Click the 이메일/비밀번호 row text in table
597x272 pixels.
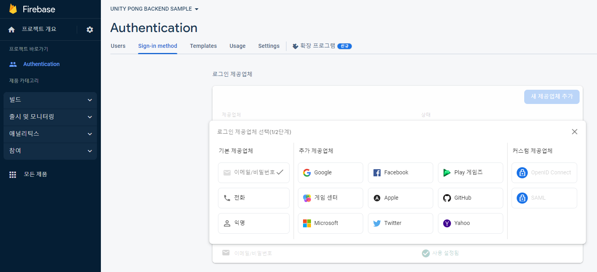click(x=253, y=253)
